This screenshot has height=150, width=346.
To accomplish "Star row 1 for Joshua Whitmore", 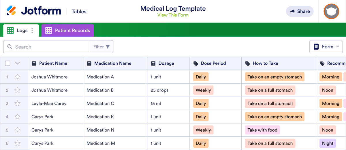I will (18, 77).
